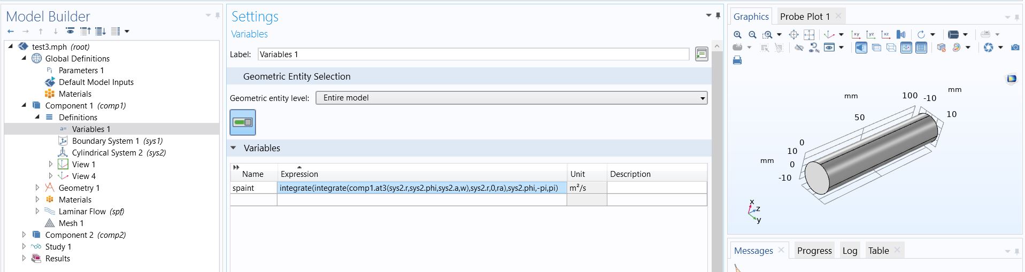Click the Label text field
The width and height of the screenshot is (1025, 272).
473,55
